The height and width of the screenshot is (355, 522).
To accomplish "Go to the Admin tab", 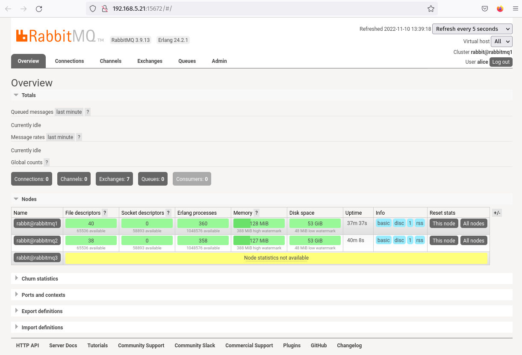I will [219, 61].
